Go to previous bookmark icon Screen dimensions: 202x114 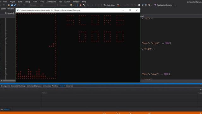pyautogui.click(x=142, y=5)
